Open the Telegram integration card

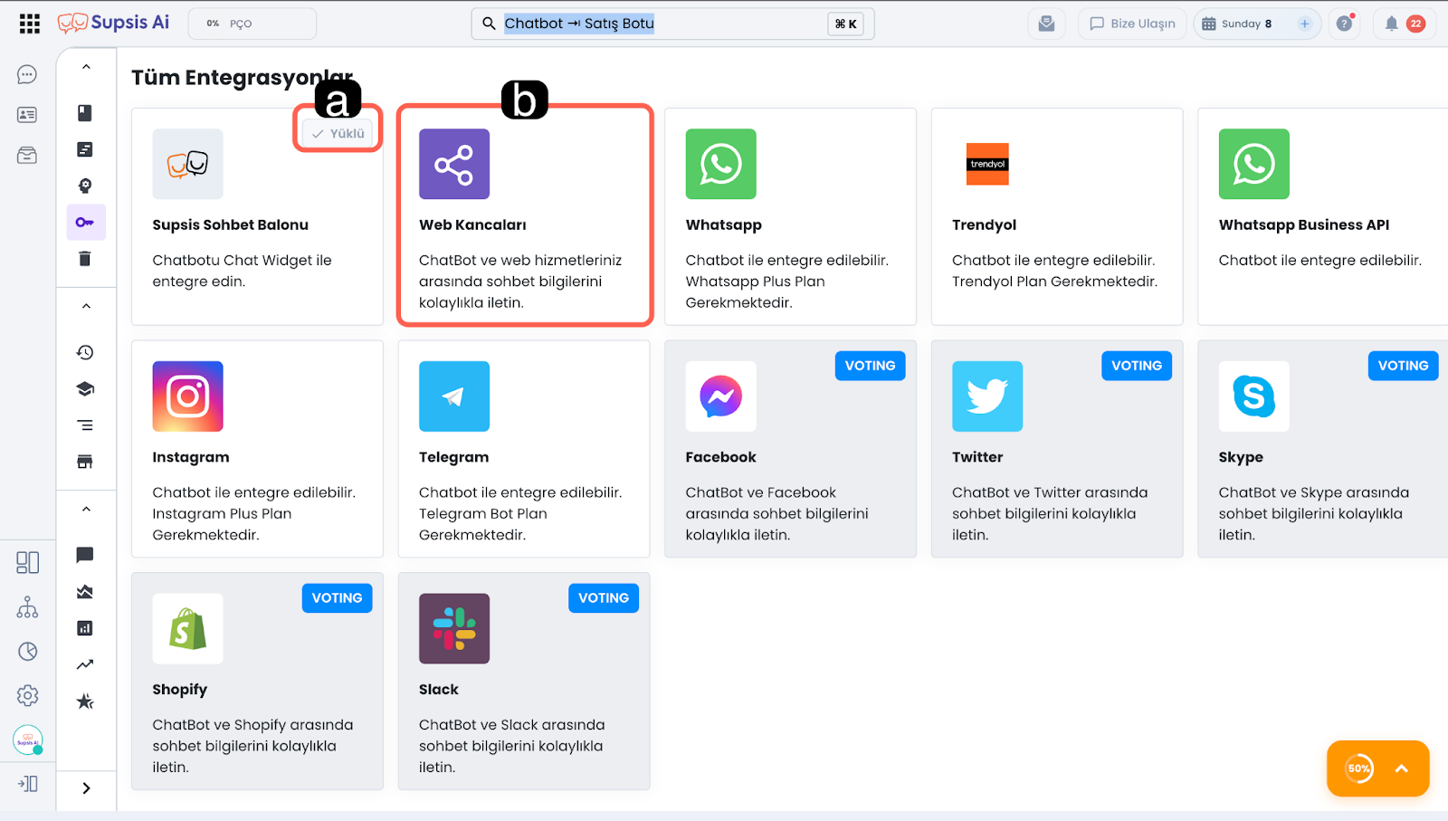(x=524, y=449)
